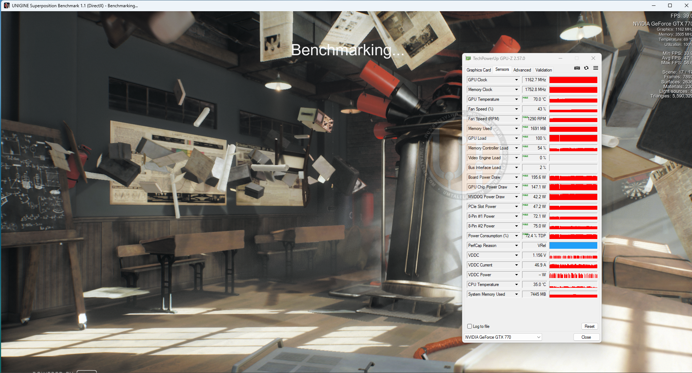Expand the GPU Load sensor dropdown
The width and height of the screenshot is (692, 373).
coord(516,138)
